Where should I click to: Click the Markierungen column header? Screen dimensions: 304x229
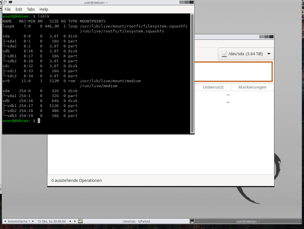(252, 87)
